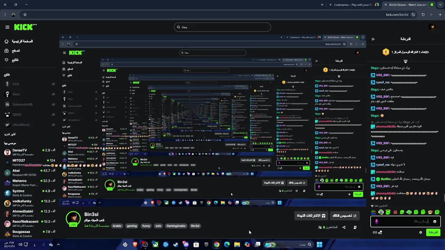Click into the Kick search field
Screen dimensions: 445x250
click(x=222, y=27)
